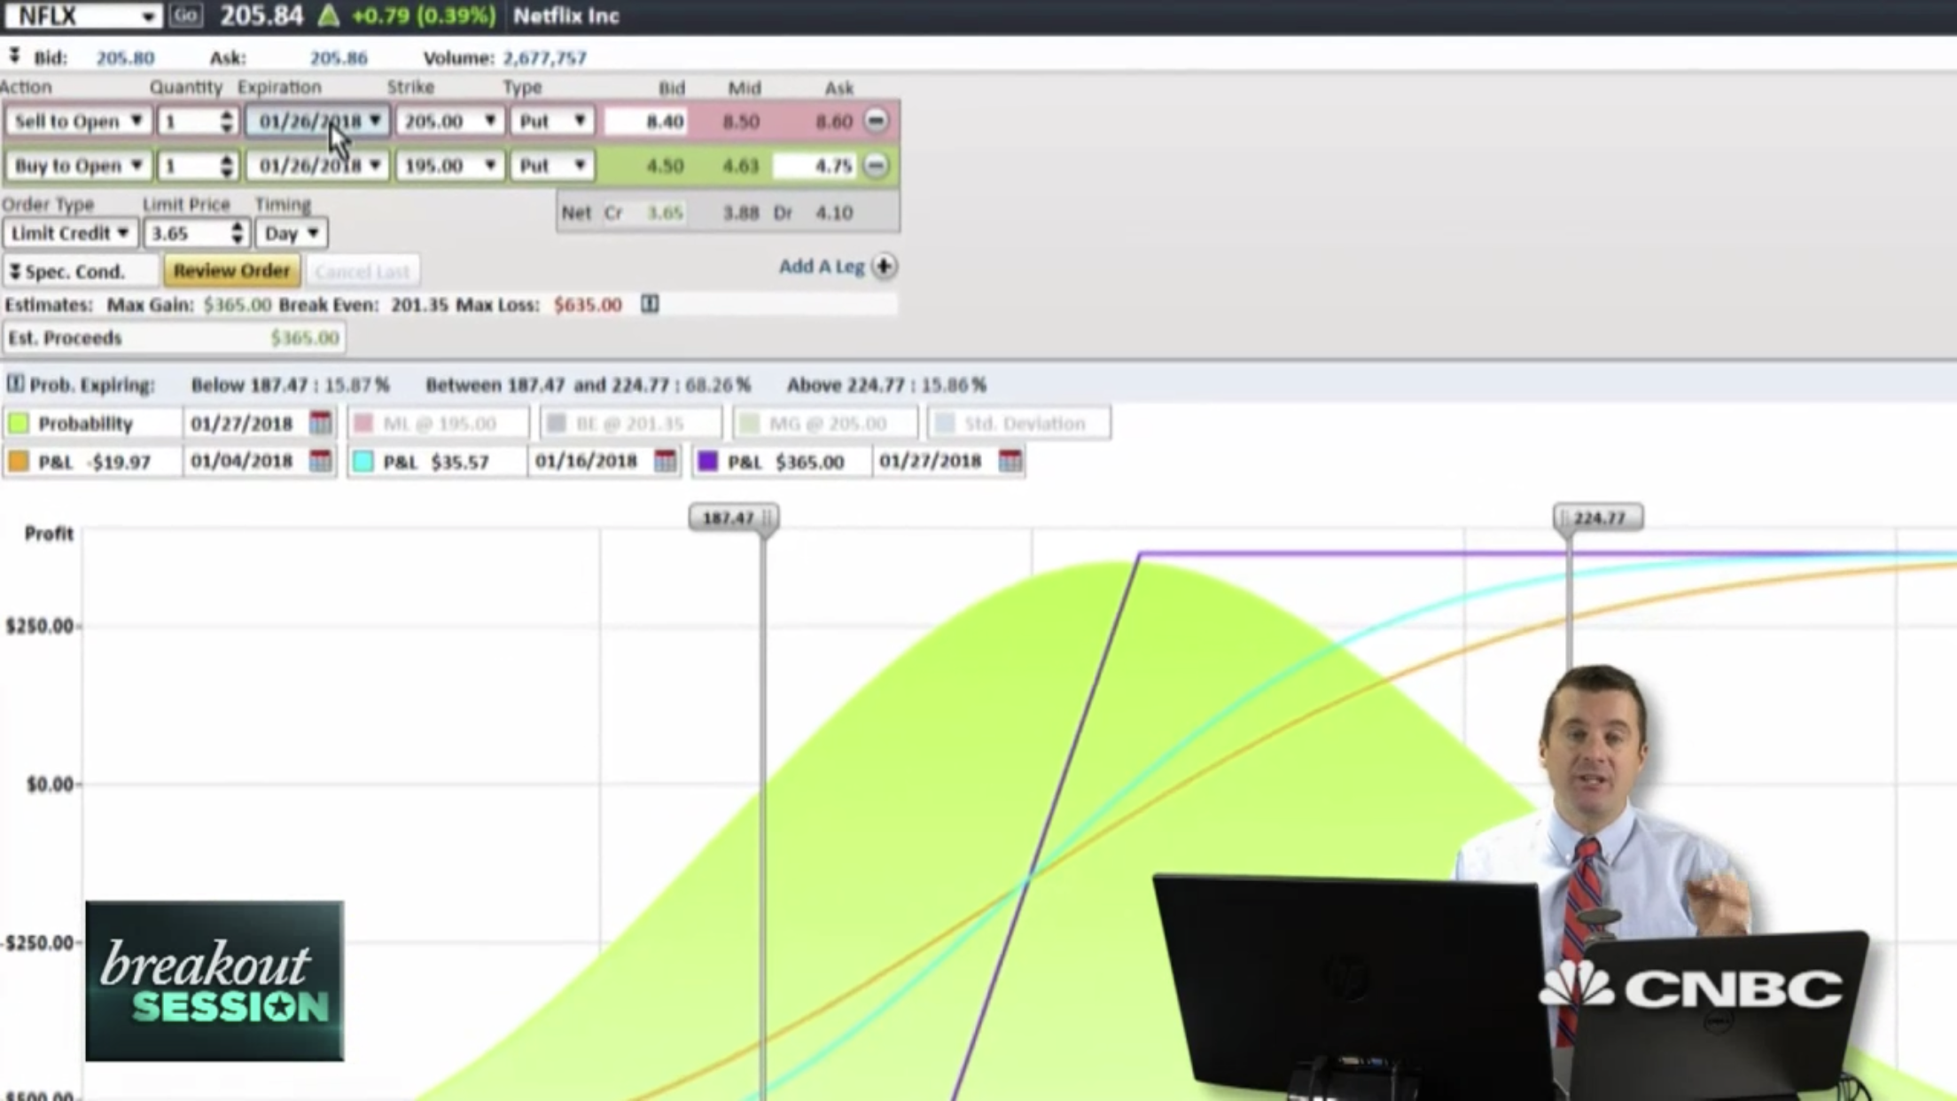Select the Timing Day dropdown
1957x1101 pixels.
pyautogui.click(x=289, y=232)
